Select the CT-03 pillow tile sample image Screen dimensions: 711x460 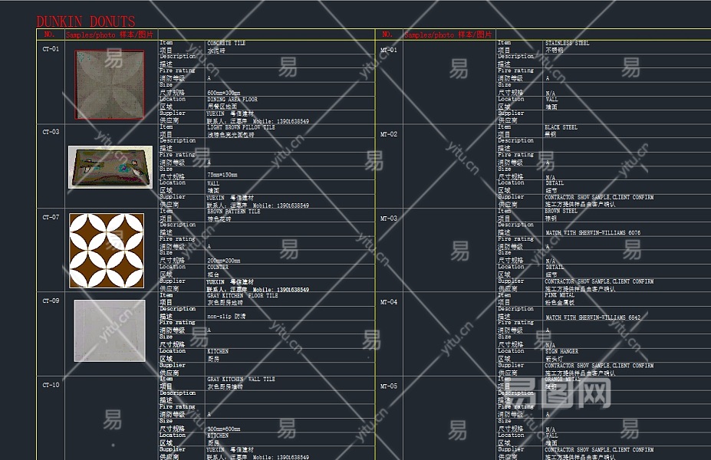[x=110, y=167]
